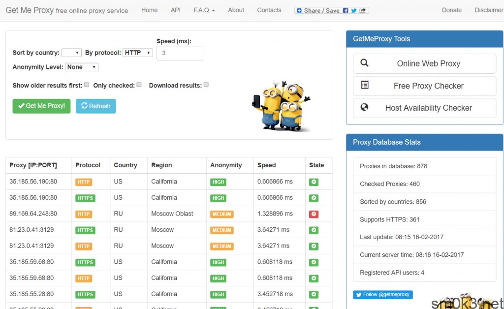504x309 pixels.
Task: Click green state icon for 35.185.56.190:80 HTTPS row
Action: pyautogui.click(x=314, y=198)
